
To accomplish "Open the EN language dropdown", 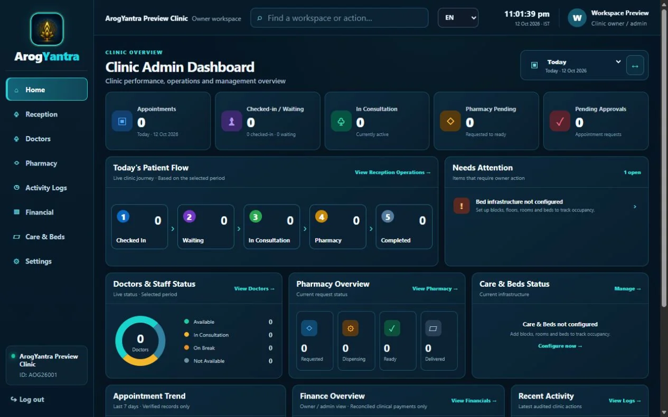I will [x=458, y=18].
